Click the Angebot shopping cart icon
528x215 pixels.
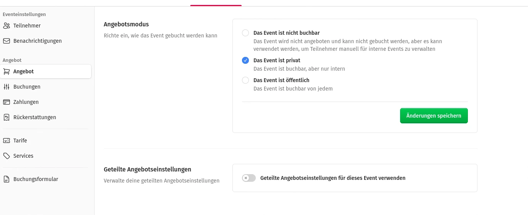coord(7,71)
